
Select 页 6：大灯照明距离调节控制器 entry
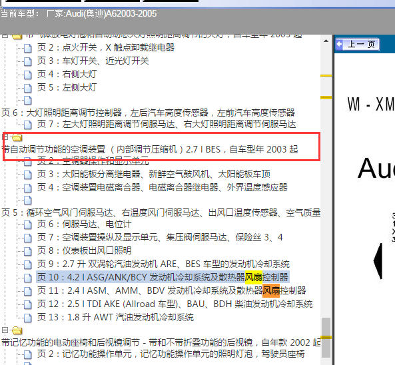[x=148, y=113]
